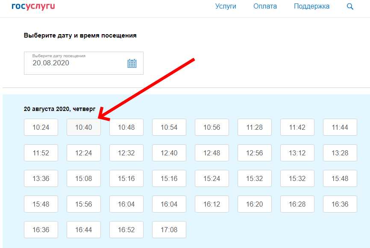370x248 pixels.
Task: Click the Госуслуги logo
Action: click(33, 6)
